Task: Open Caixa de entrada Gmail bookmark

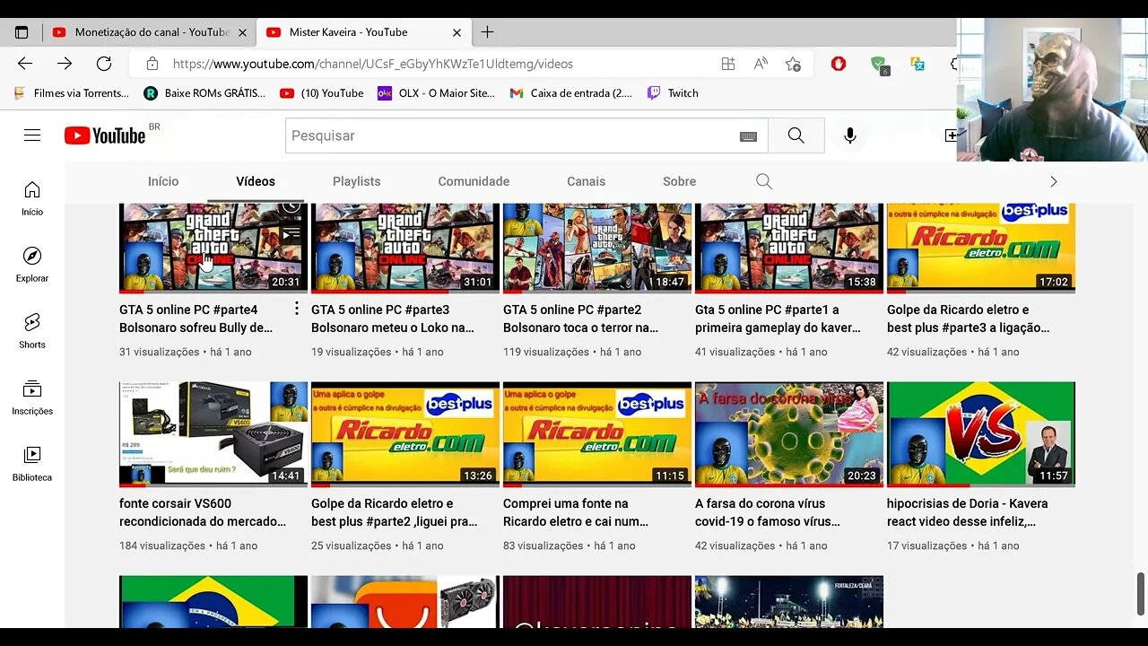Action: point(570,93)
